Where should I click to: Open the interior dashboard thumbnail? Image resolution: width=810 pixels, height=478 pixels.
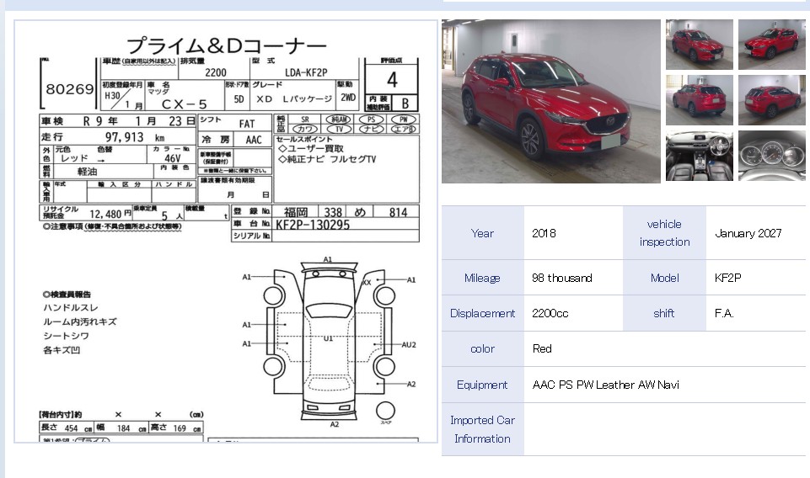[699, 156]
